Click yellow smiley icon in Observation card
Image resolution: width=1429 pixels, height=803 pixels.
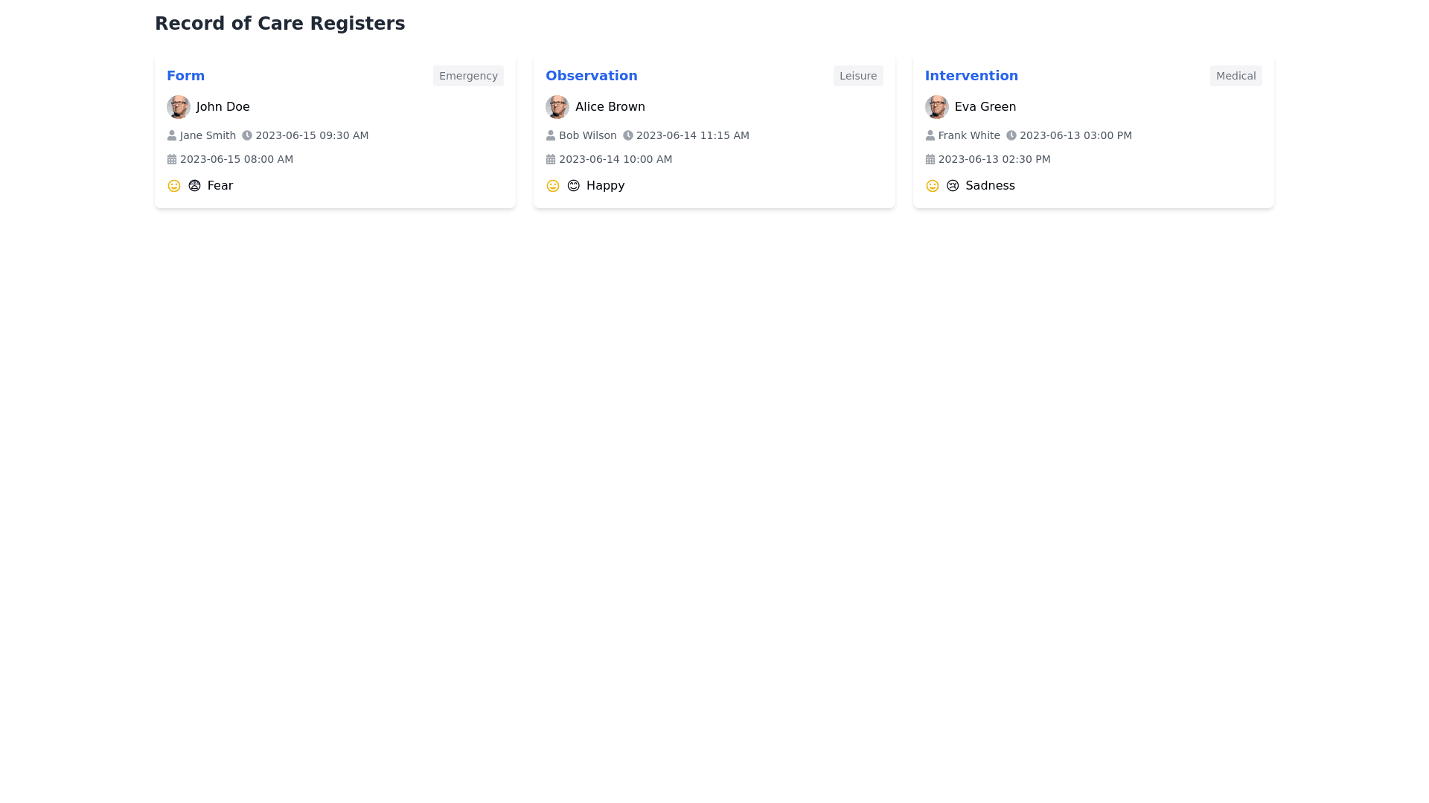click(552, 186)
